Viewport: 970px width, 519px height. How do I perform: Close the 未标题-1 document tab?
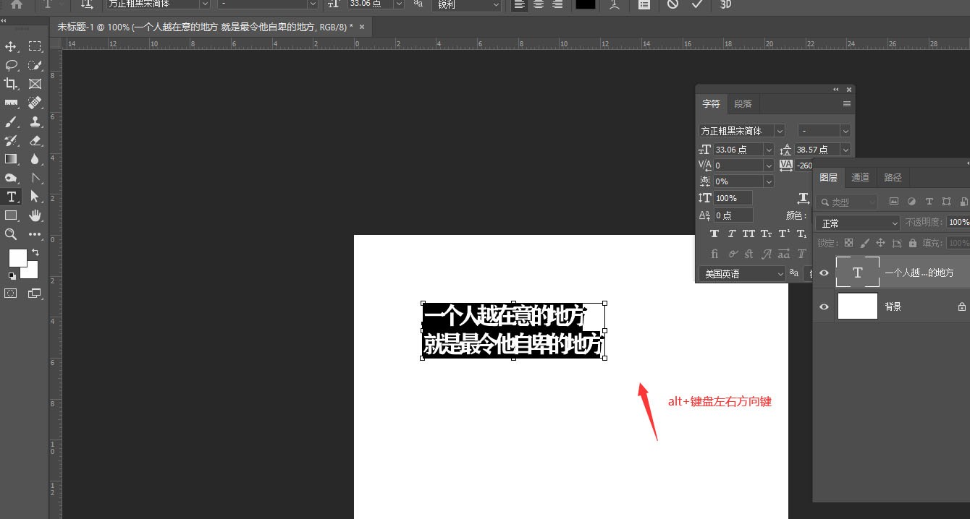click(x=362, y=27)
